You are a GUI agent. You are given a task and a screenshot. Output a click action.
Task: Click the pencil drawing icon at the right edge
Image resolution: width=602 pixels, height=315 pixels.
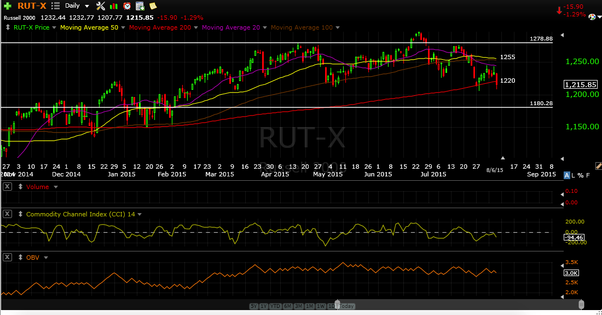pos(598,166)
